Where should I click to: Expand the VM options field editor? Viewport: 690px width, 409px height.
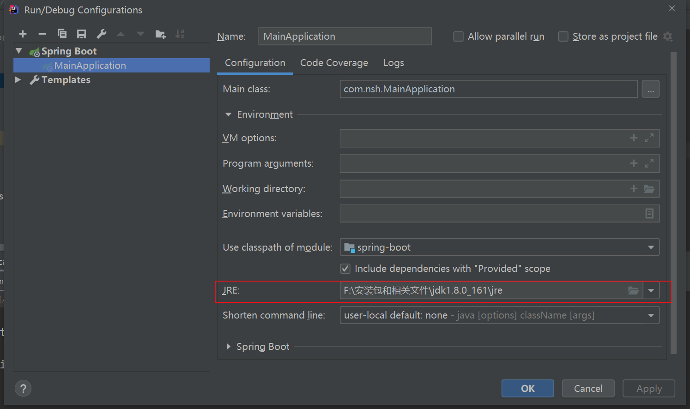coord(649,138)
